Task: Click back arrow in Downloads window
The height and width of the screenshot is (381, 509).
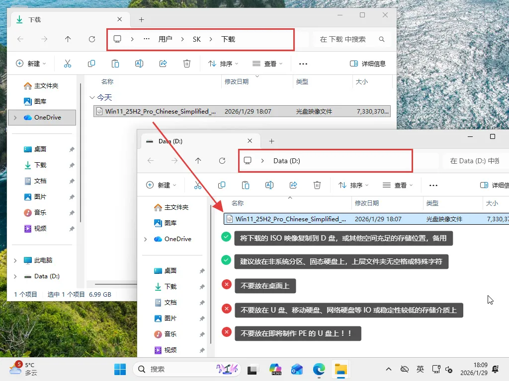Action: pyautogui.click(x=20, y=39)
